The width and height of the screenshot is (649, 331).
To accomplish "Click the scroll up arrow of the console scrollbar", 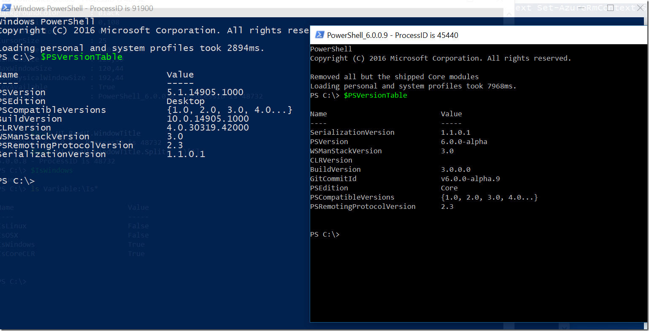I will (x=509, y=14).
